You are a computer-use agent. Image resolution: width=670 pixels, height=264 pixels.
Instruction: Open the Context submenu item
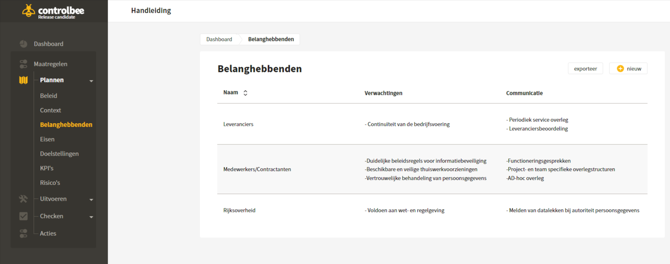tap(50, 110)
